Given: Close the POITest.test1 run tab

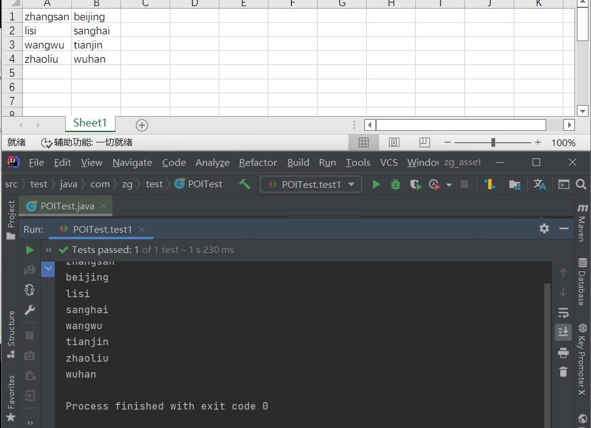Looking at the screenshot, I should point(142,230).
